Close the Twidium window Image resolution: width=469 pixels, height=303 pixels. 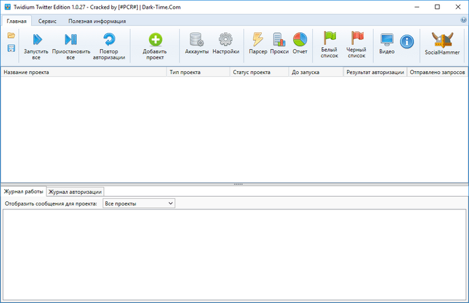(x=458, y=7)
